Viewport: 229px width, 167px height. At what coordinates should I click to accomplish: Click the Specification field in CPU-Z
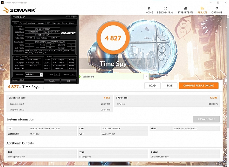[x=50, y=42]
